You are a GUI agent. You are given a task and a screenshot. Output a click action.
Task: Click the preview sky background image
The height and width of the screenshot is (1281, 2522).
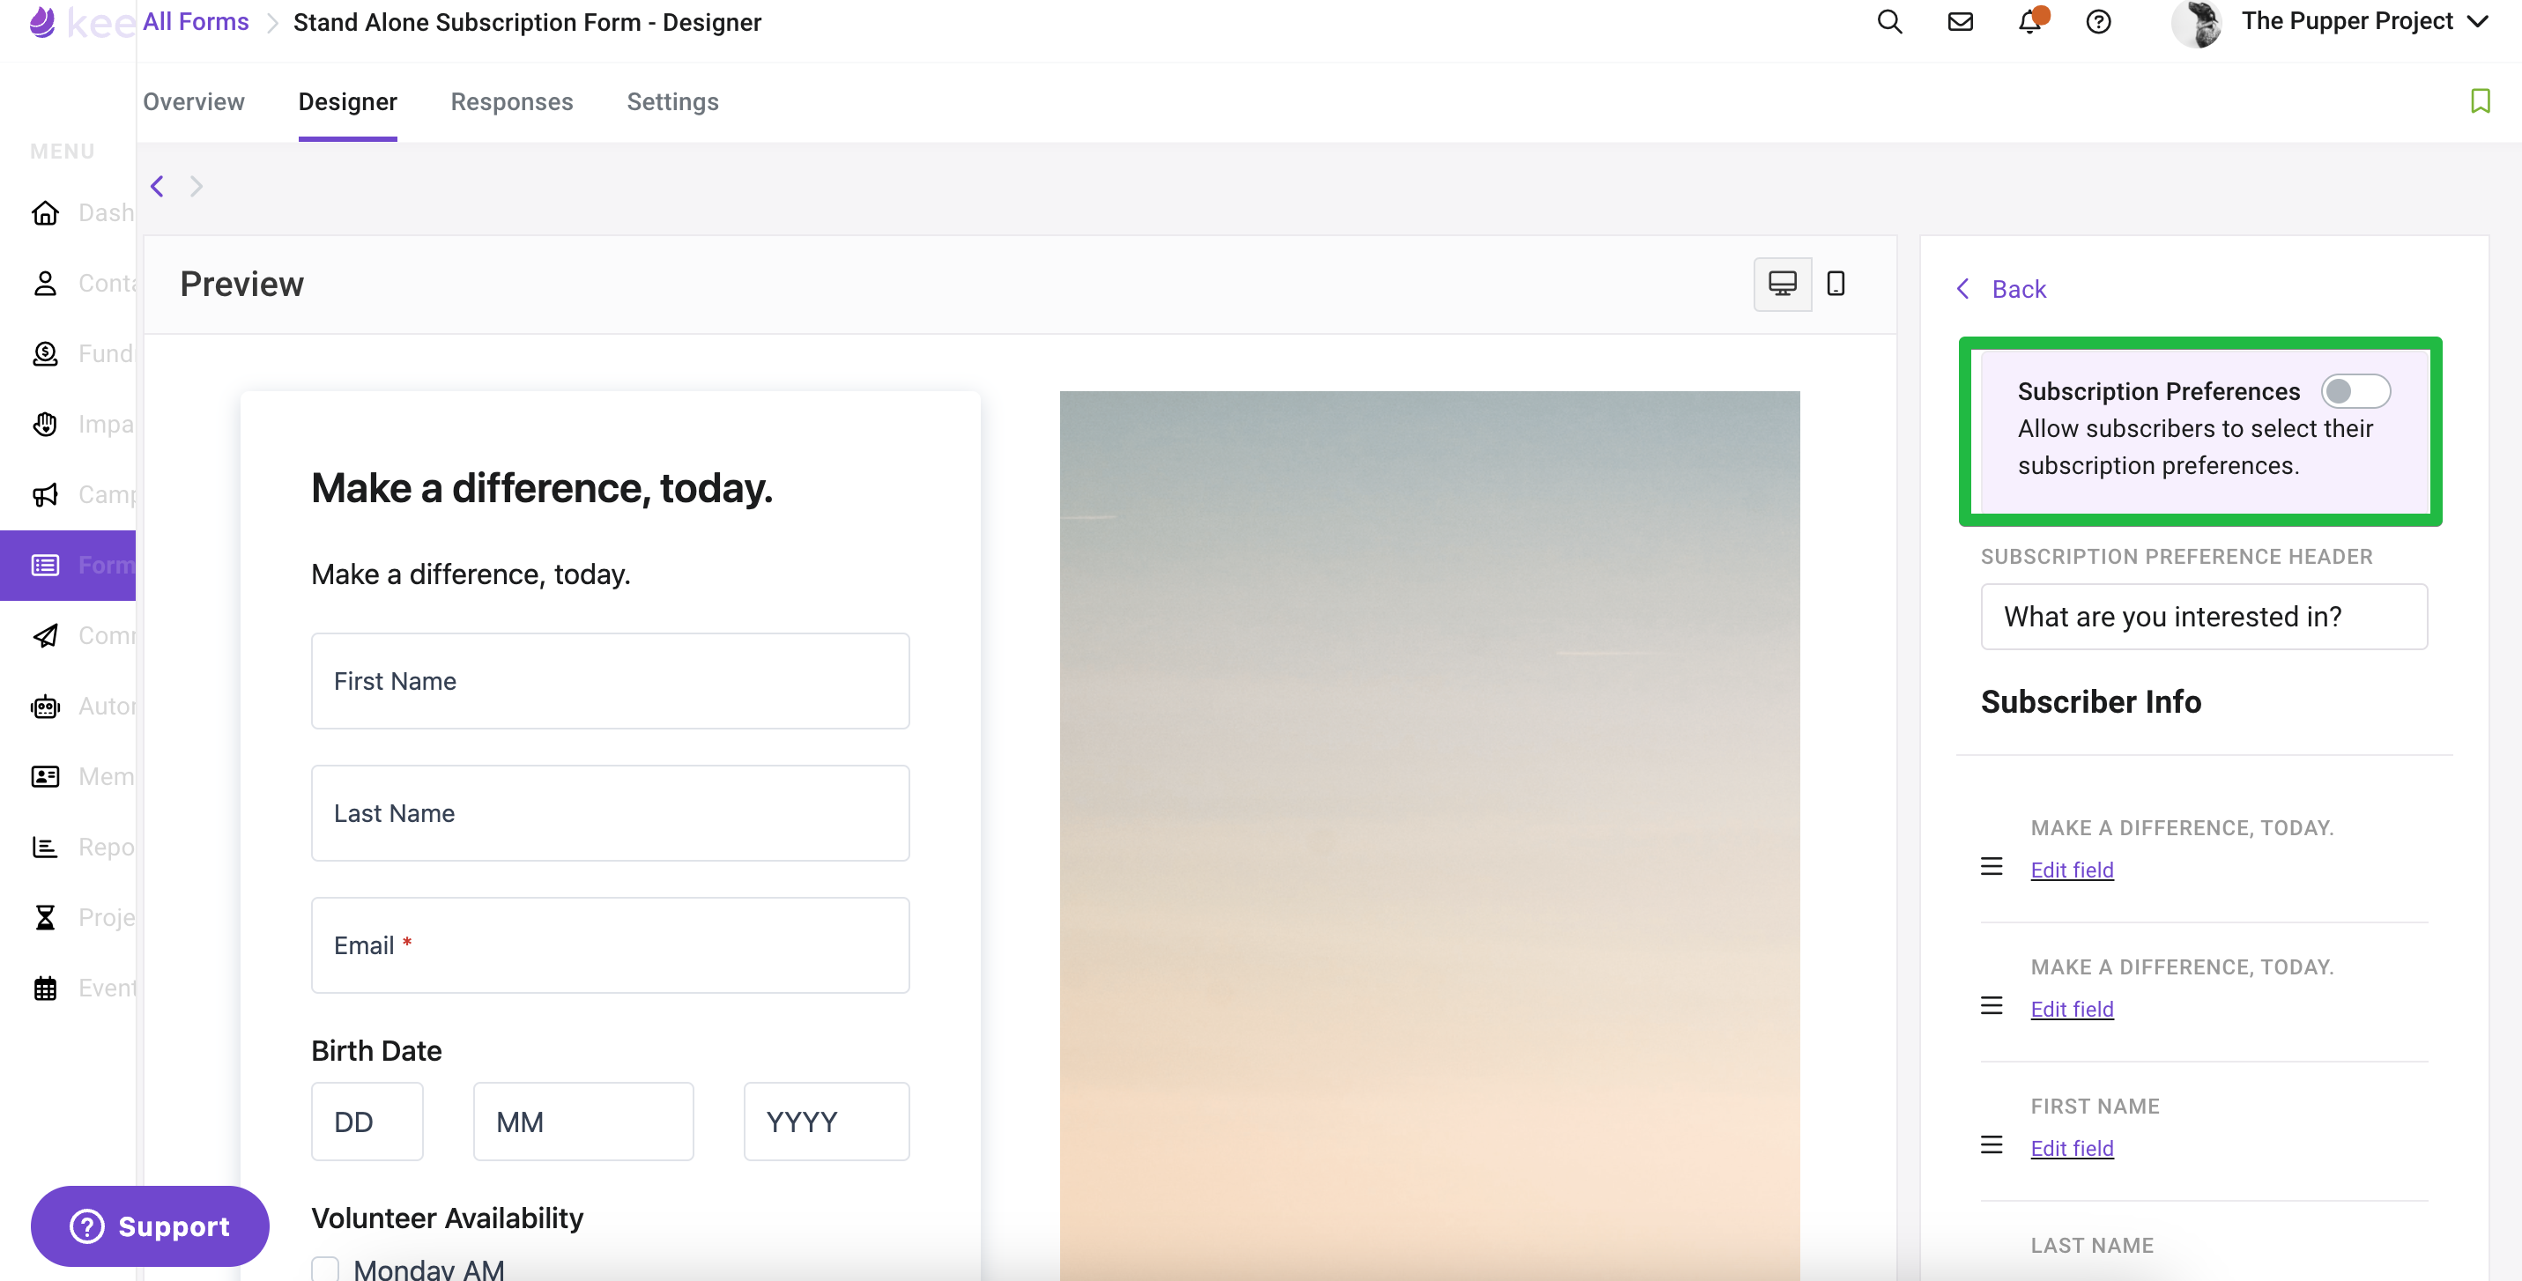click(x=1429, y=836)
